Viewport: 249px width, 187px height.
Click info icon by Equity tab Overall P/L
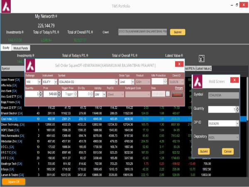click(137, 56)
